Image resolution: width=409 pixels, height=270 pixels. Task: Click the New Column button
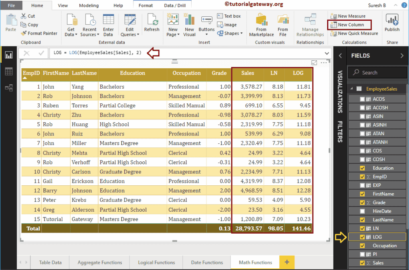(350, 25)
